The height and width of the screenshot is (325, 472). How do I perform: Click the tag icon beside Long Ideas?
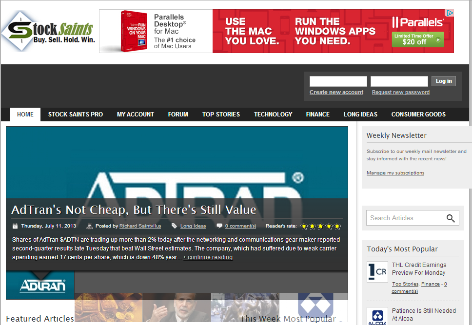click(174, 226)
